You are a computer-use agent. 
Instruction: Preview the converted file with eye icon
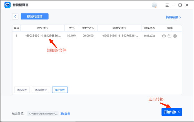click(164, 36)
